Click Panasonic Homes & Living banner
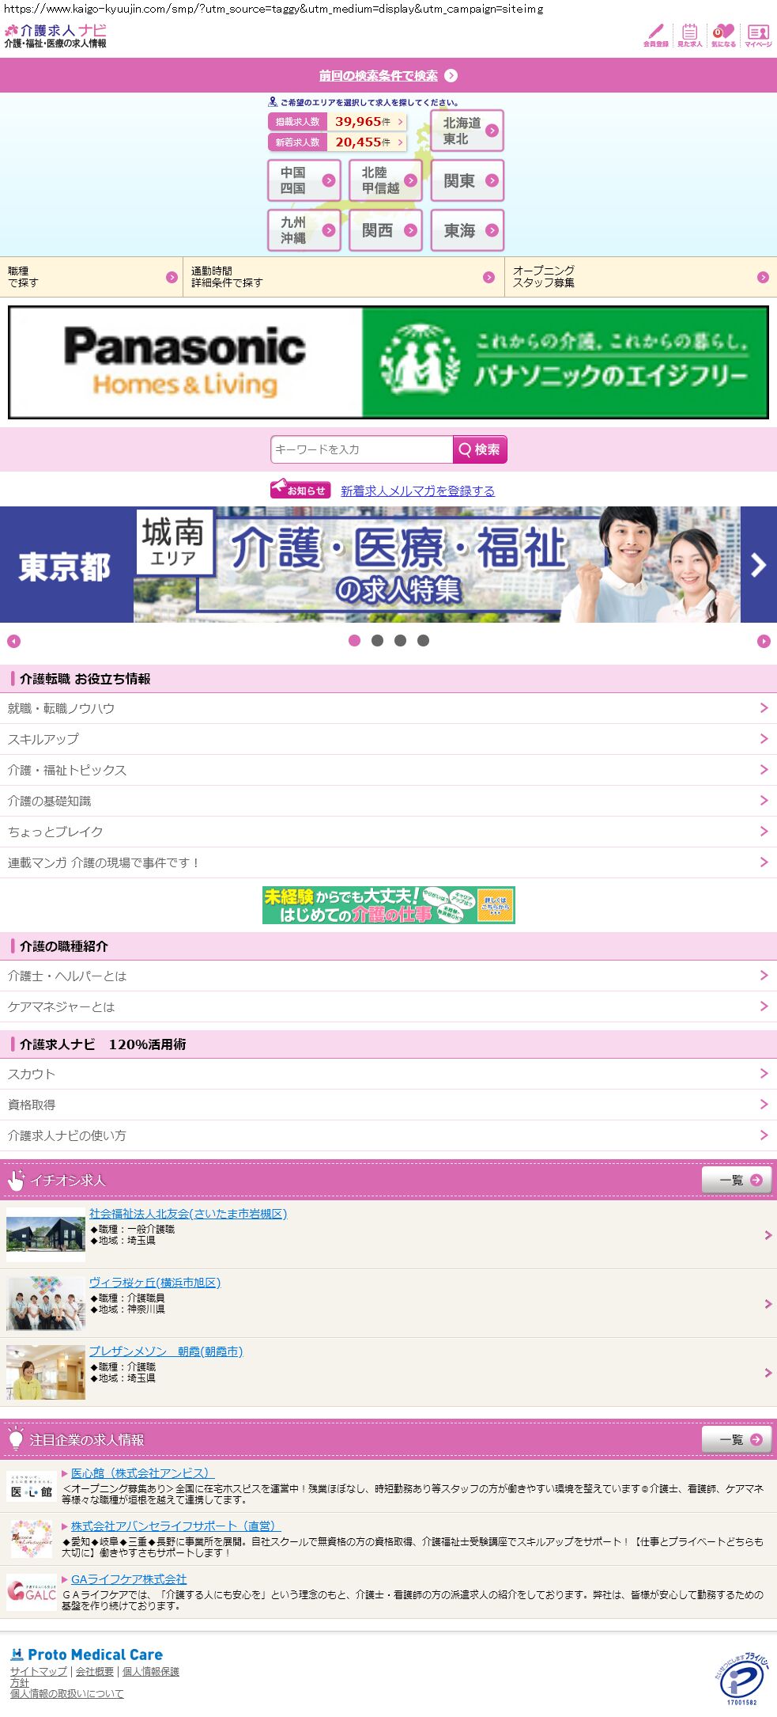The height and width of the screenshot is (1717, 777). [x=388, y=362]
